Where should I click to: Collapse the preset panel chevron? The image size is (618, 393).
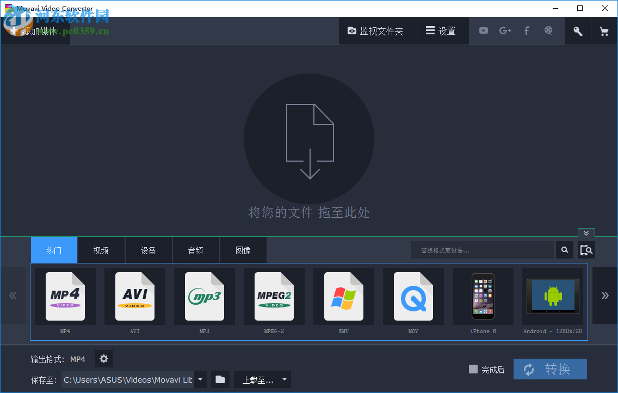pyautogui.click(x=586, y=232)
